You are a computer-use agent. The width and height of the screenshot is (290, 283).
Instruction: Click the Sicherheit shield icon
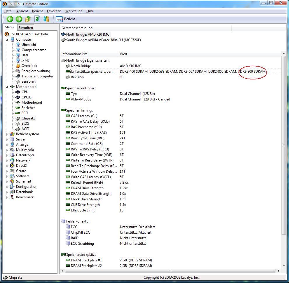coord(12,181)
